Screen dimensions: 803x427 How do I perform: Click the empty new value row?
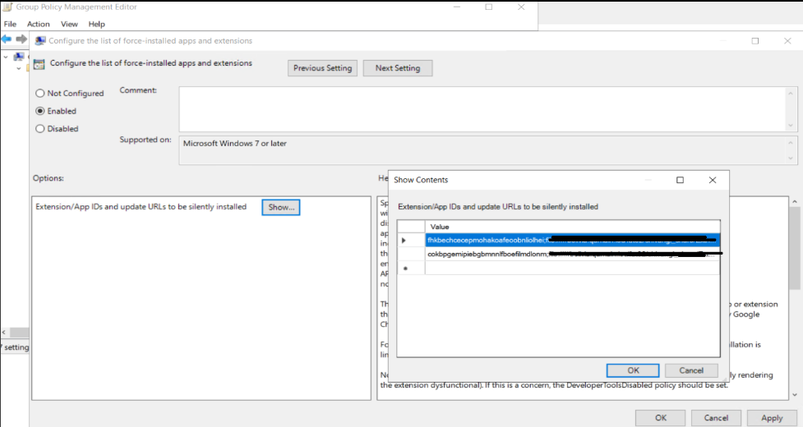[x=572, y=268]
